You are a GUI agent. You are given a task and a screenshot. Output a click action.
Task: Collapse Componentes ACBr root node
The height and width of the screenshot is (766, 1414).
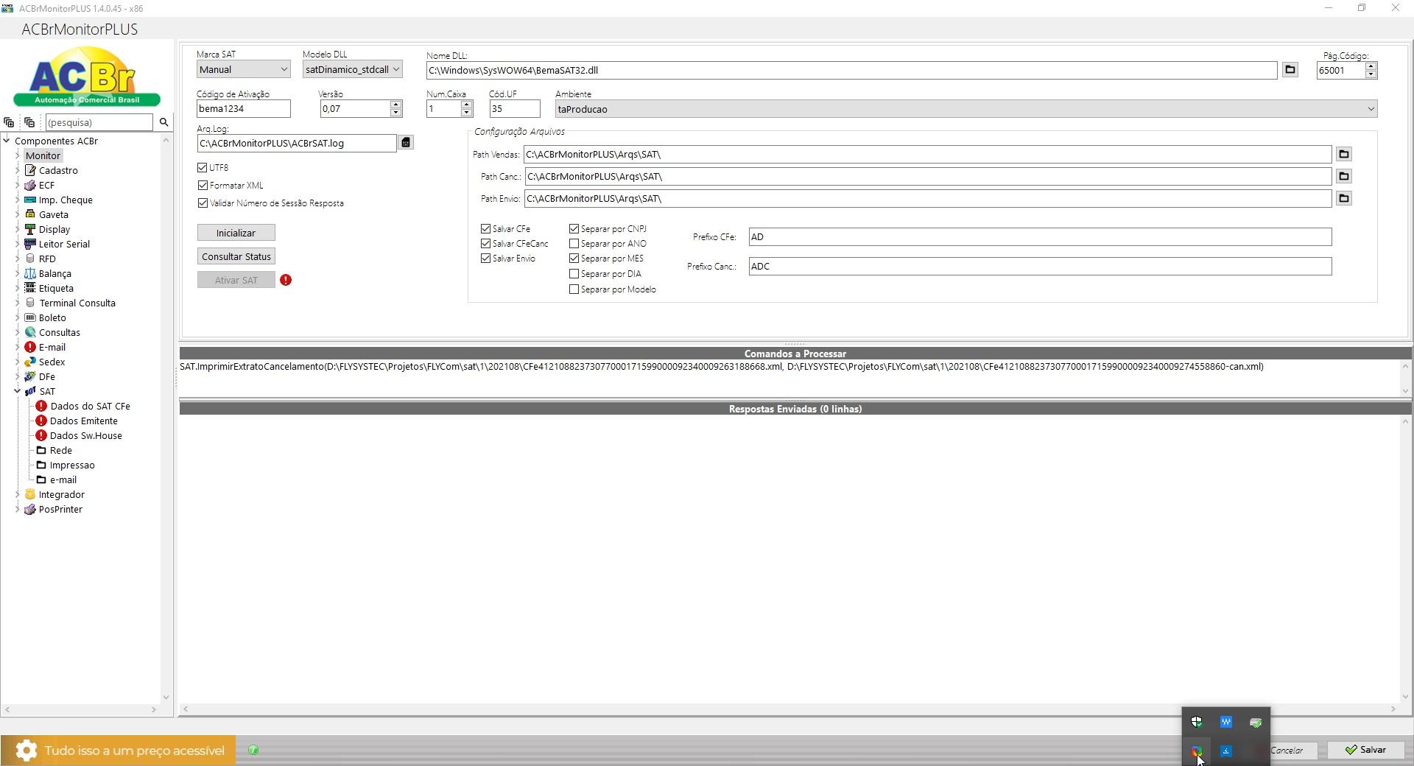(x=7, y=141)
